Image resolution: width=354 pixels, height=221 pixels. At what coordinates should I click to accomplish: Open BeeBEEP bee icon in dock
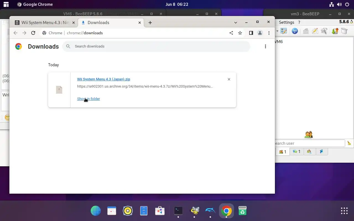194,211
